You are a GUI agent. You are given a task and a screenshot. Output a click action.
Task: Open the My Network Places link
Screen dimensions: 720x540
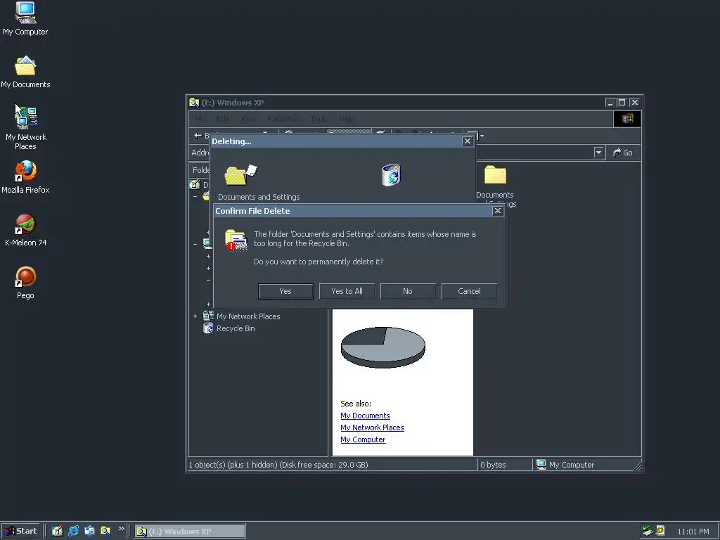[x=372, y=427]
